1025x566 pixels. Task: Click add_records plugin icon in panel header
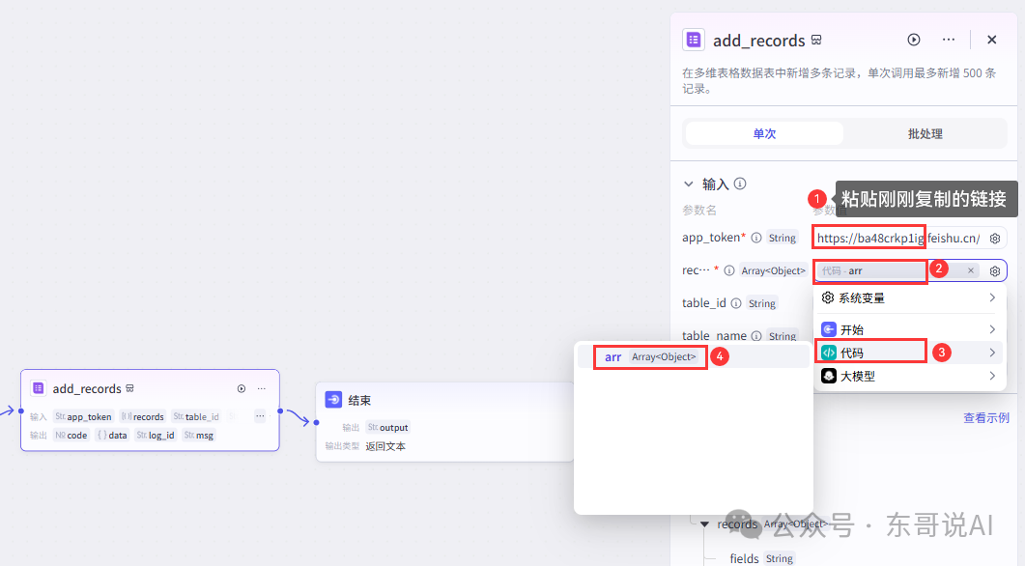tap(694, 40)
